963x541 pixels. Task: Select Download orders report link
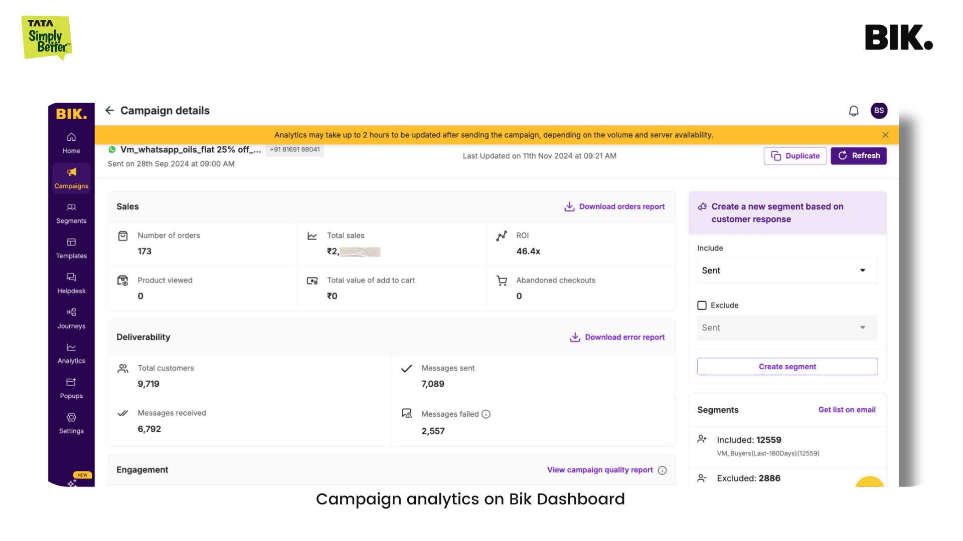click(x=614, y=205)
